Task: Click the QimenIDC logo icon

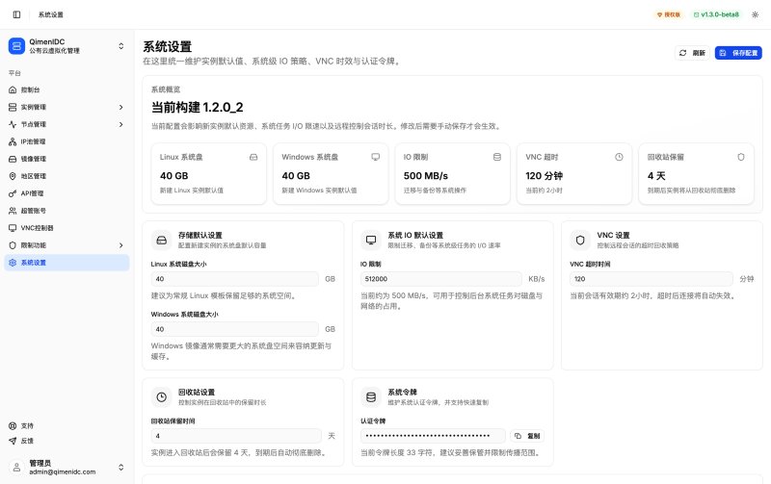Action: click(16, 46)
